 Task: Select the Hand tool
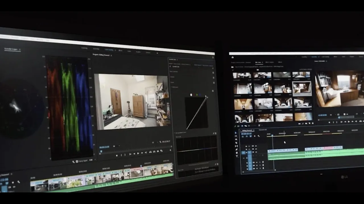click(237, 153)
